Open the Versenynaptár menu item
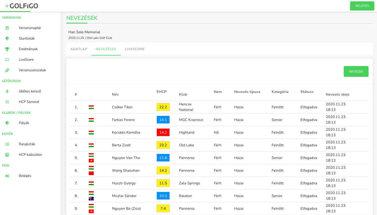377x215 pixels. click(30, 28)
